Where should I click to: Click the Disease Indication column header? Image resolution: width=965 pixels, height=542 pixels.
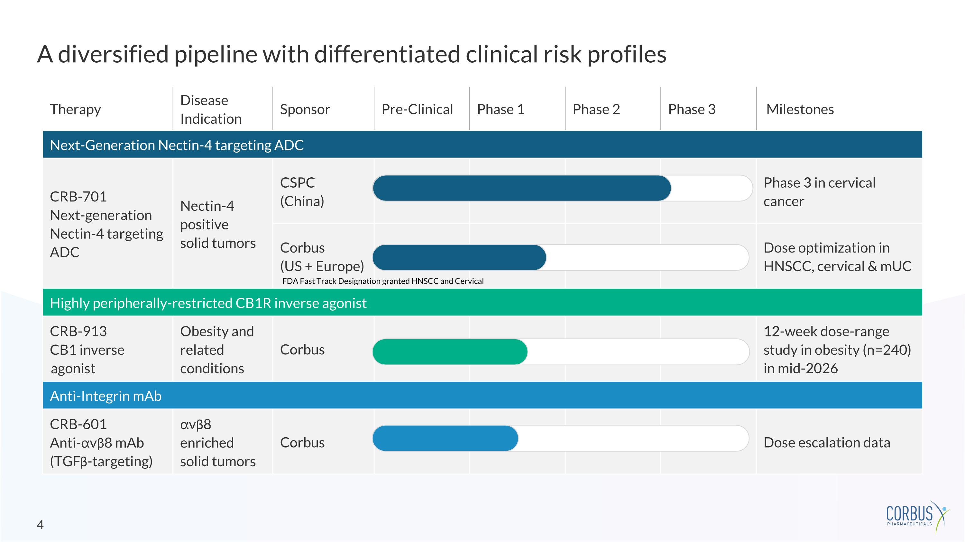pyautogui.click(x=211, y=109)
